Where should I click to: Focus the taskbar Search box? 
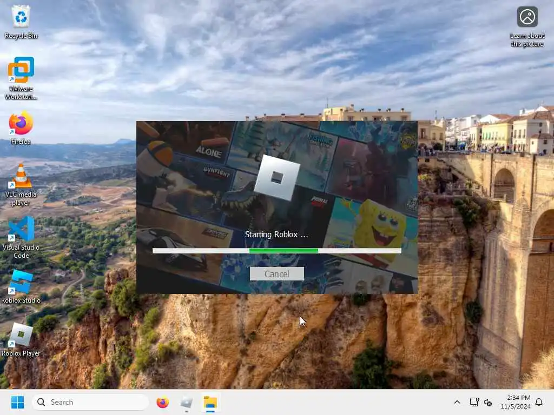[x=90, y=402]
